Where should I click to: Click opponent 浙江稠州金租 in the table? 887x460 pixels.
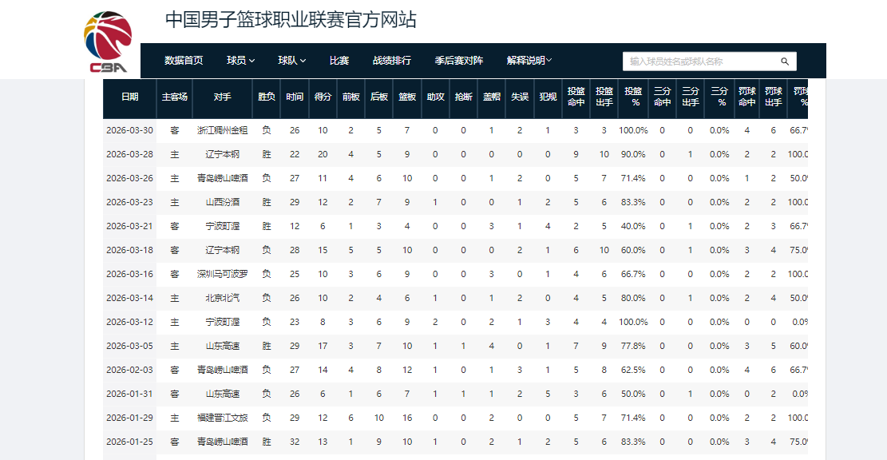tap(222, 130)
